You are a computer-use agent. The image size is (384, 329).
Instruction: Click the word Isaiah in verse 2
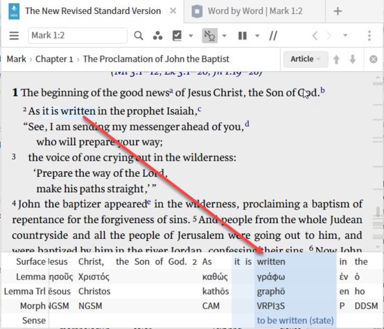[x=182, y=111]
